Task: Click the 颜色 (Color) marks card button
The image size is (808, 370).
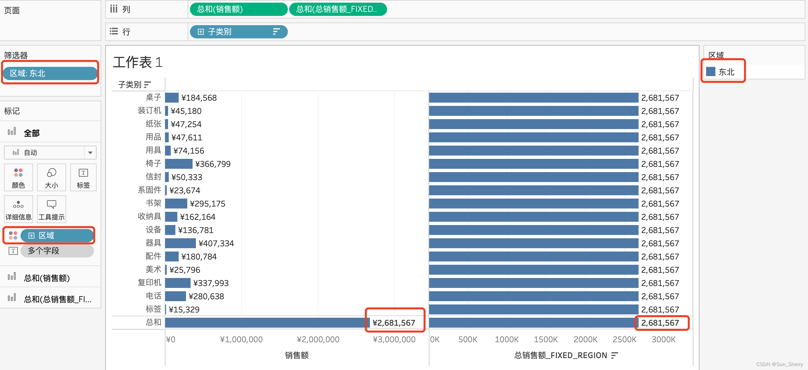Action: (x=18, y=177)
